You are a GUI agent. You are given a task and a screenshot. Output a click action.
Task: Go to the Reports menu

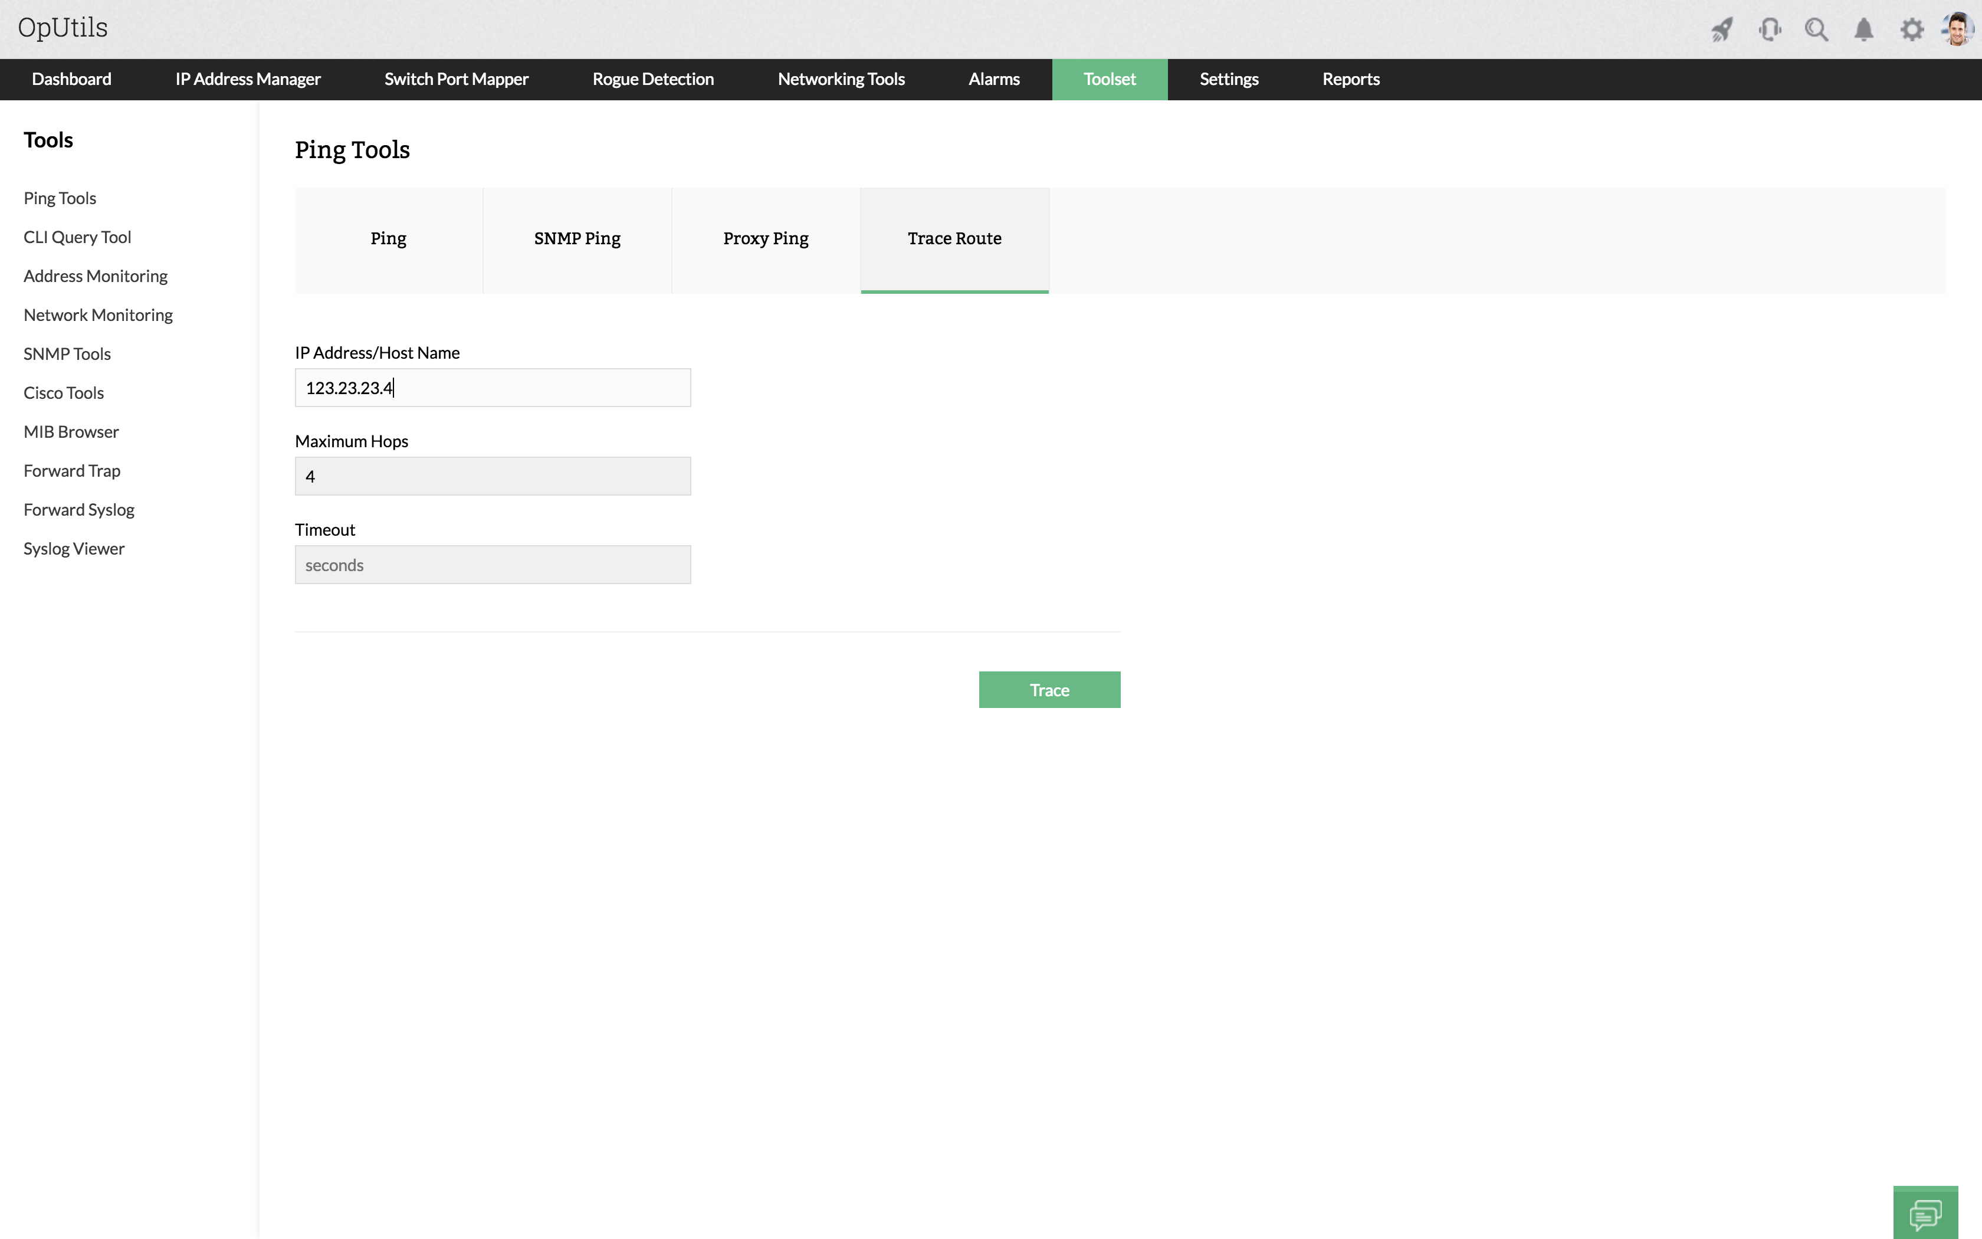(x=1351, y=80)
